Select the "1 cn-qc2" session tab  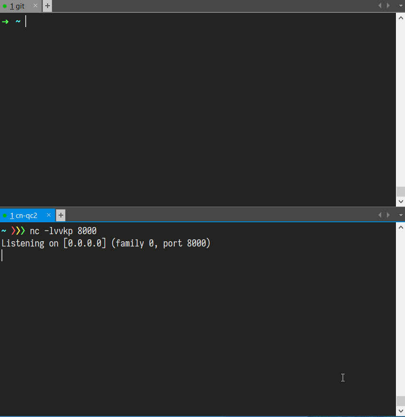(23, 215)
